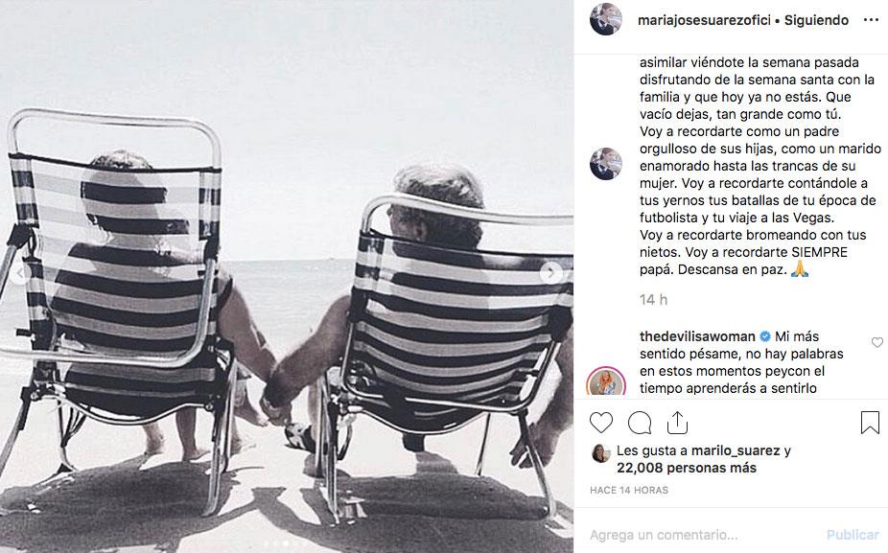
Task: Save post with the bookmark icon
Action: pyautogui.click(x=870, y=423)
